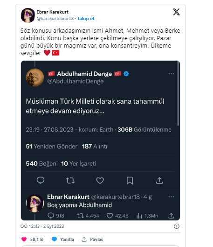The width and height of the screenshot is (213, 247).
Task: Like the tweet with the pink heart
Action: [24, 239]
